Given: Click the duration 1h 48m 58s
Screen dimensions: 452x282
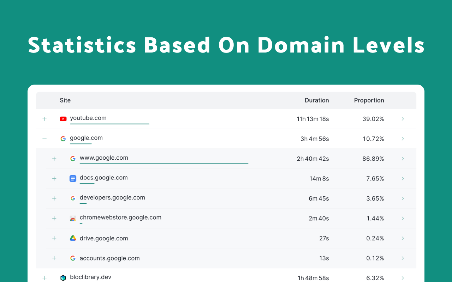Looking at the screenshot, I should pos(314,278).
